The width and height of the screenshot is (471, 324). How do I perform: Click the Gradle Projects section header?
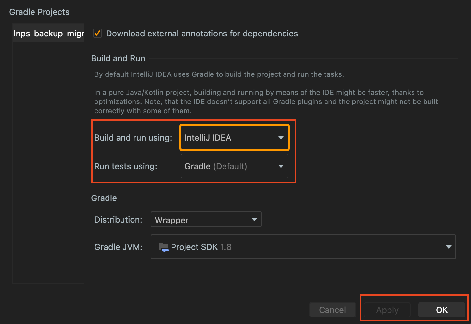pos(39,12)
